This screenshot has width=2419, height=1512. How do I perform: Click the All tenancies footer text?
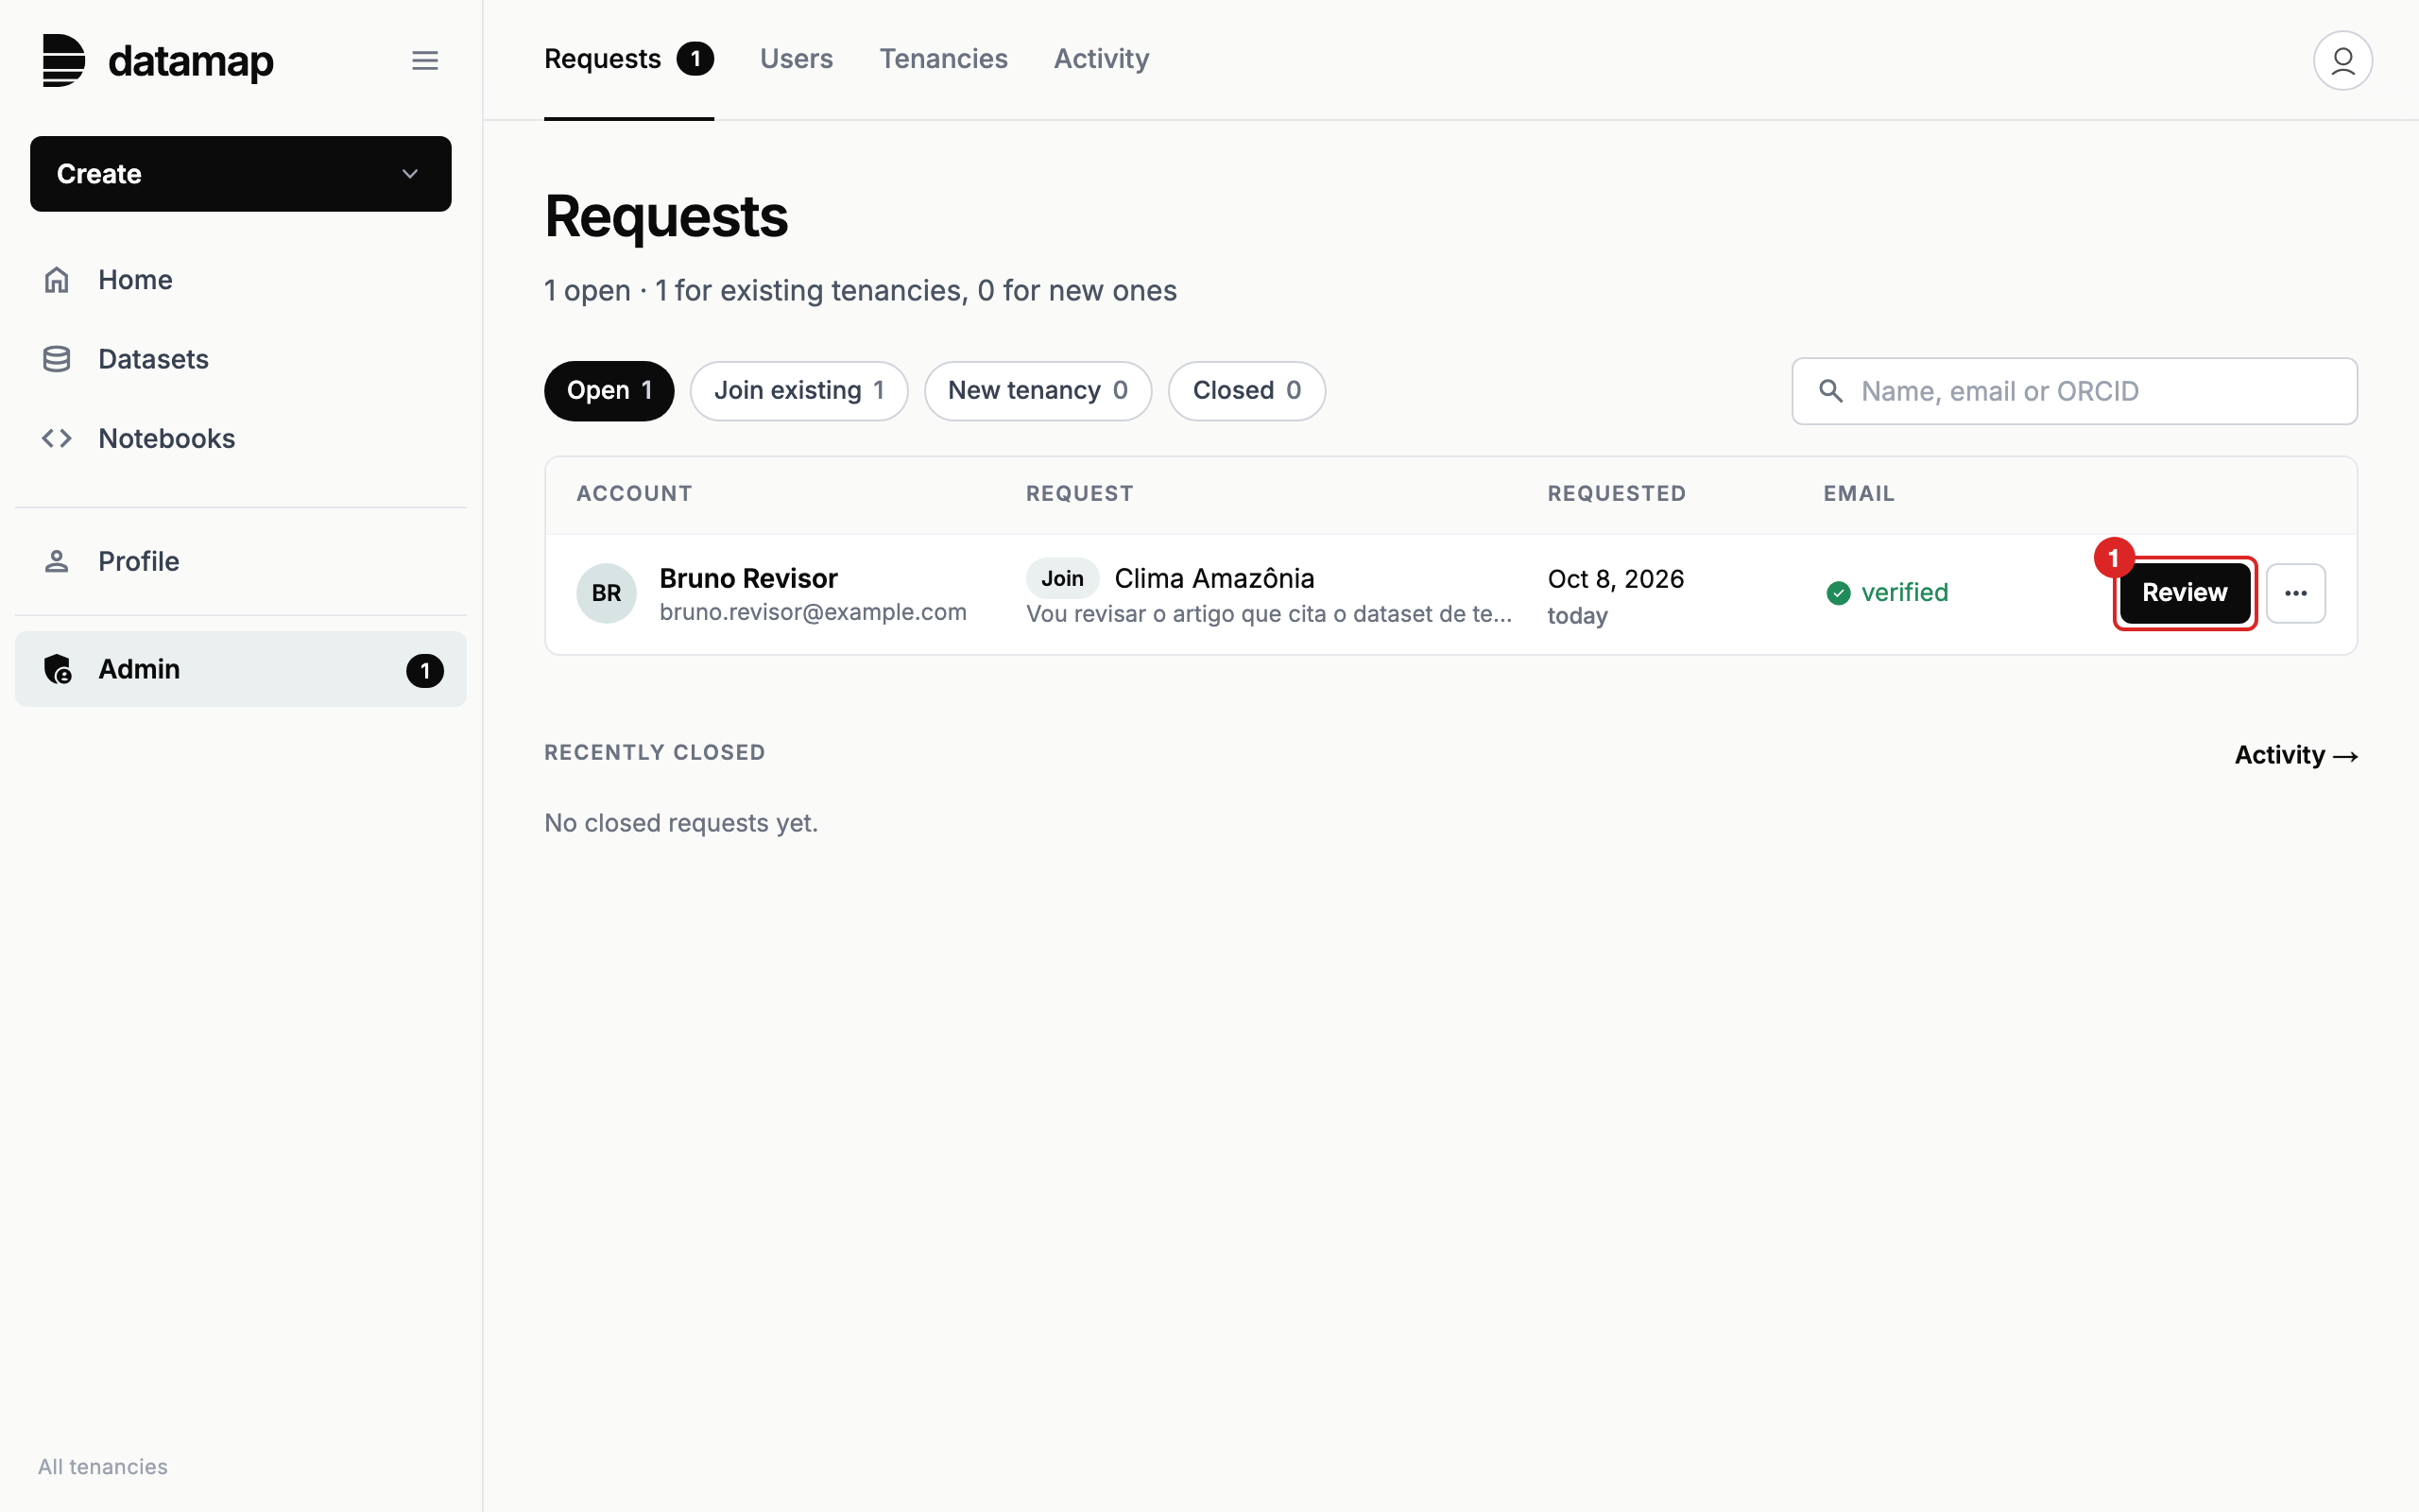(x=103, y=1466)
